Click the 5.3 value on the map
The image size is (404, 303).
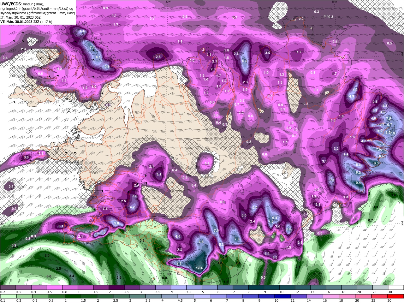221,245
